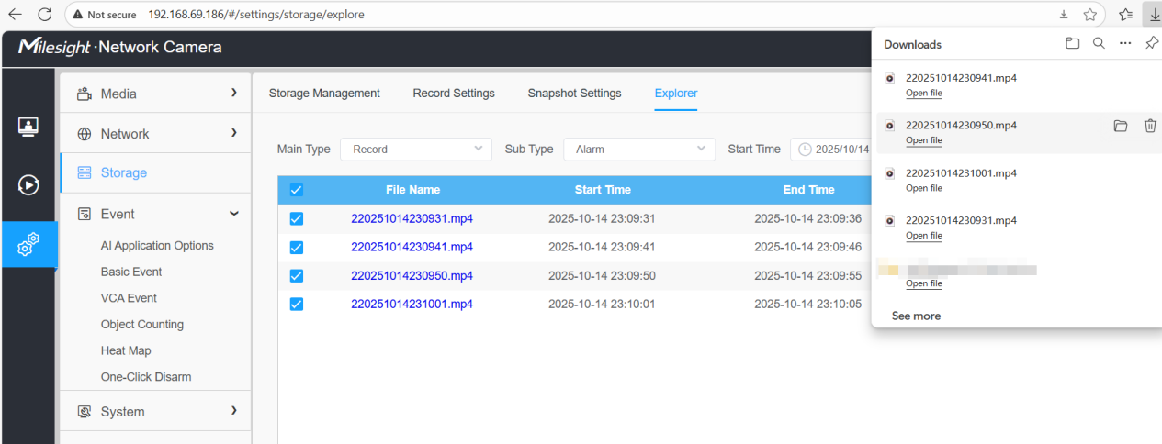Open VCA Event submenu item
This screenshot has height=444, width=1162.
pos(129,298)
